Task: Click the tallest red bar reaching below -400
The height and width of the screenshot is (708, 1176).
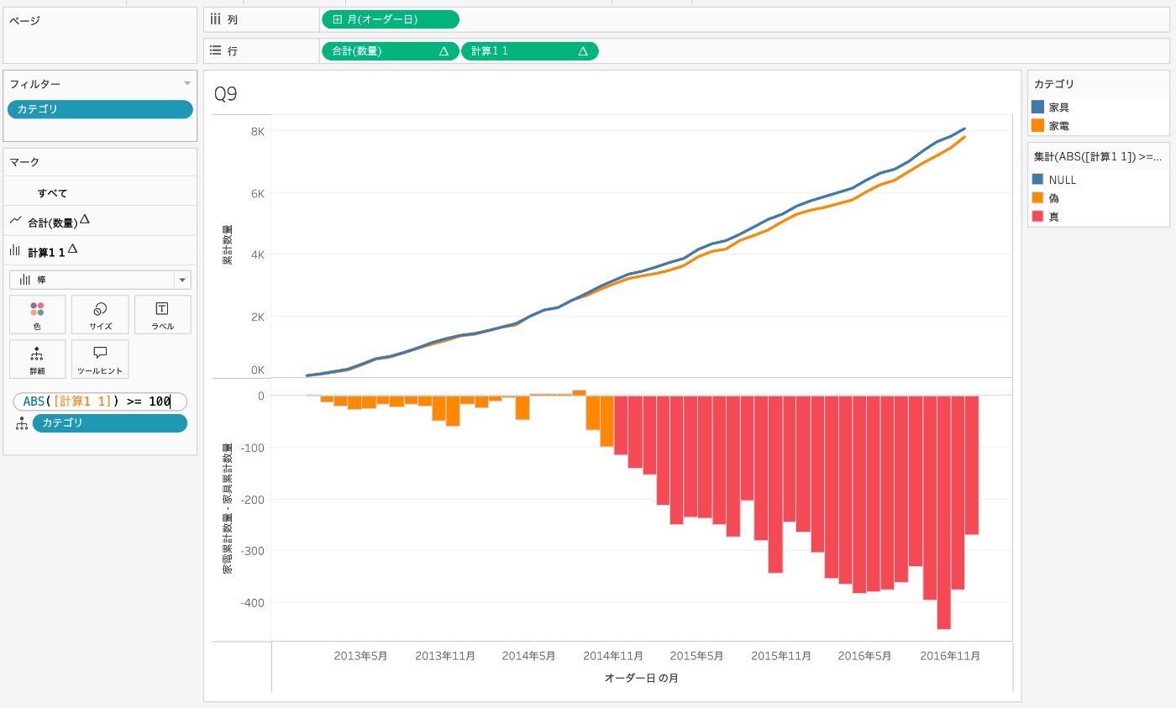Action: coord(943,512)
